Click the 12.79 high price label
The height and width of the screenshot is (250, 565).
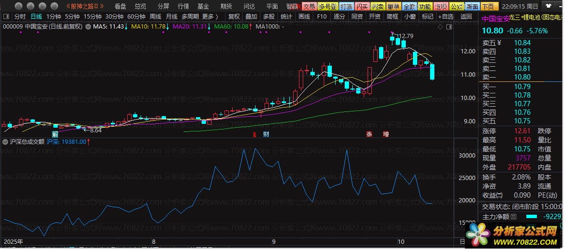tap(407, 36)
